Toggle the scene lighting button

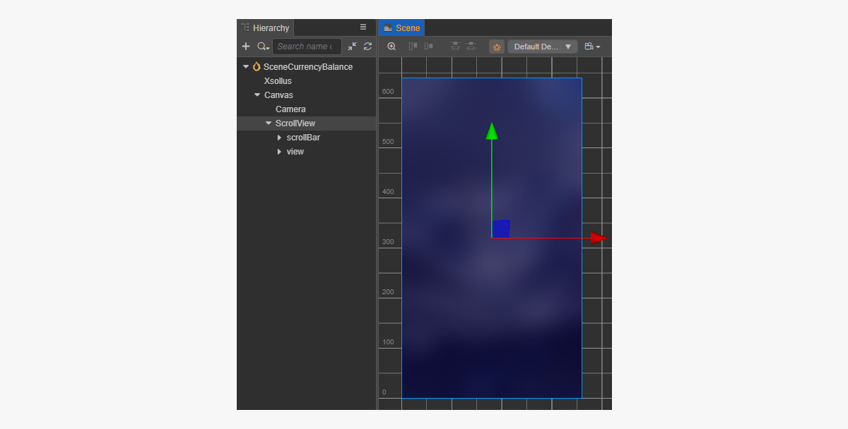[497, 47]
